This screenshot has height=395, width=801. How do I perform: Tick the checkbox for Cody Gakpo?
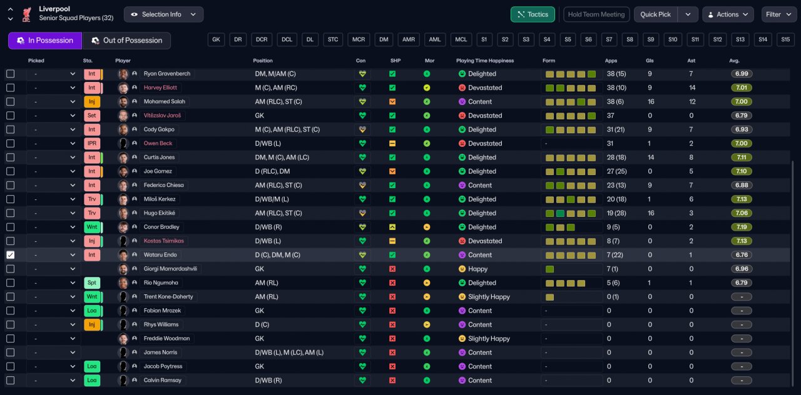coord(10,129)
